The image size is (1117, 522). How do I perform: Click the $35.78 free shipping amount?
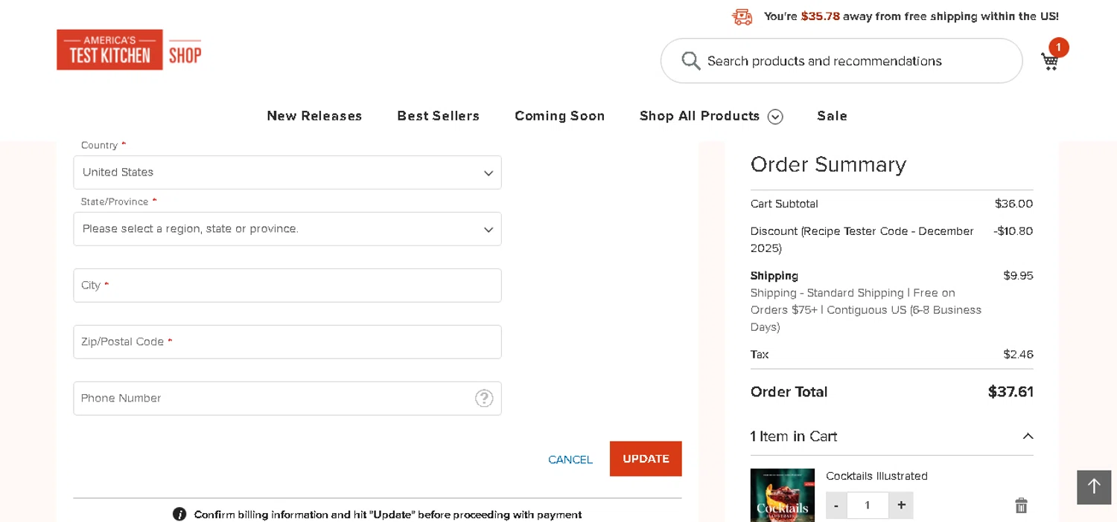pos(820,16)
